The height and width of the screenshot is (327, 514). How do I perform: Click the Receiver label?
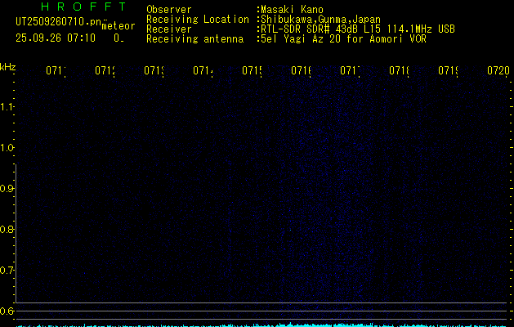click(169, 29)
